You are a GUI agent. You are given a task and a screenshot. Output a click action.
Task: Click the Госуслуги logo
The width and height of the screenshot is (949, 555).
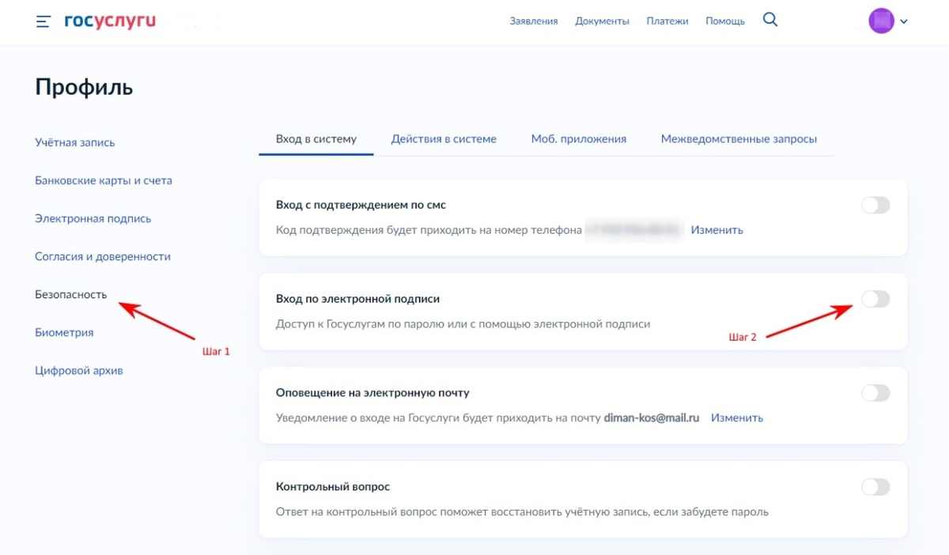click(x=110, y=21)
